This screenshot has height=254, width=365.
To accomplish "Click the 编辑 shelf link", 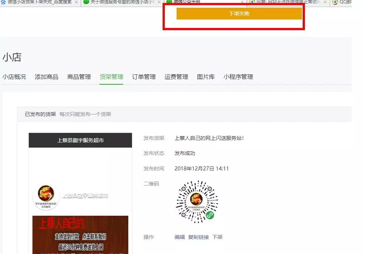I will click(180, 237).
